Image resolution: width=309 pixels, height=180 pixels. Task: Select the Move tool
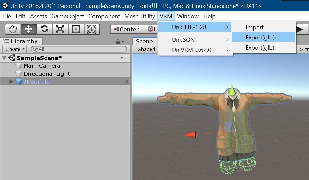pos(29,29)
